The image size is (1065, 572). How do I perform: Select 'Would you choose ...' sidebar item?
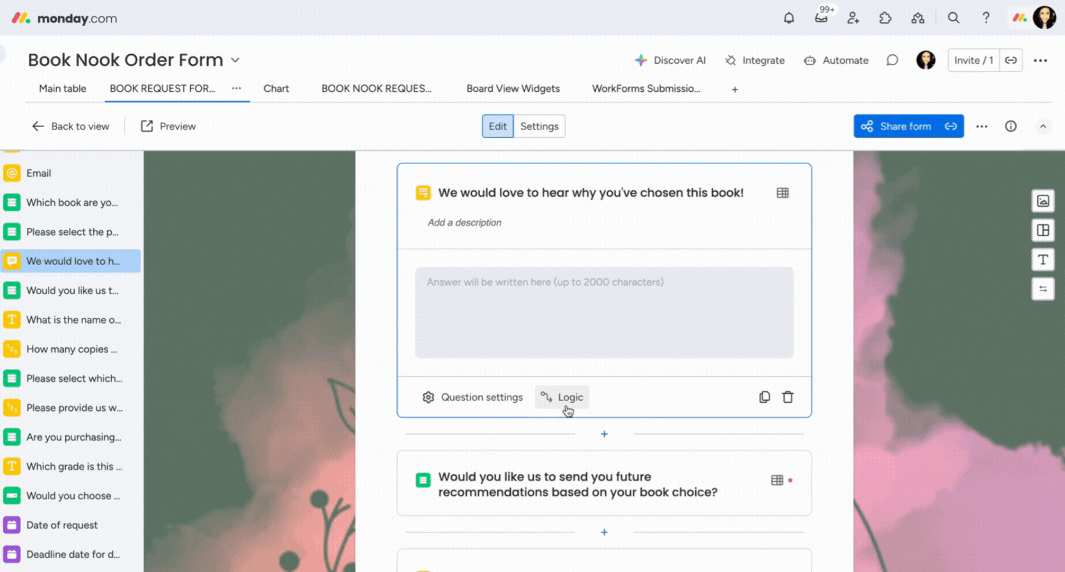point(70,496)
